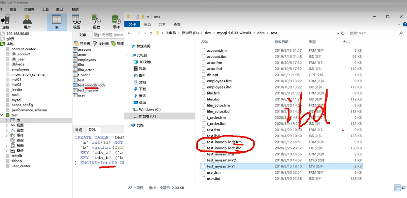Select the 视图 (View) toolbar icon

point(76,22)
